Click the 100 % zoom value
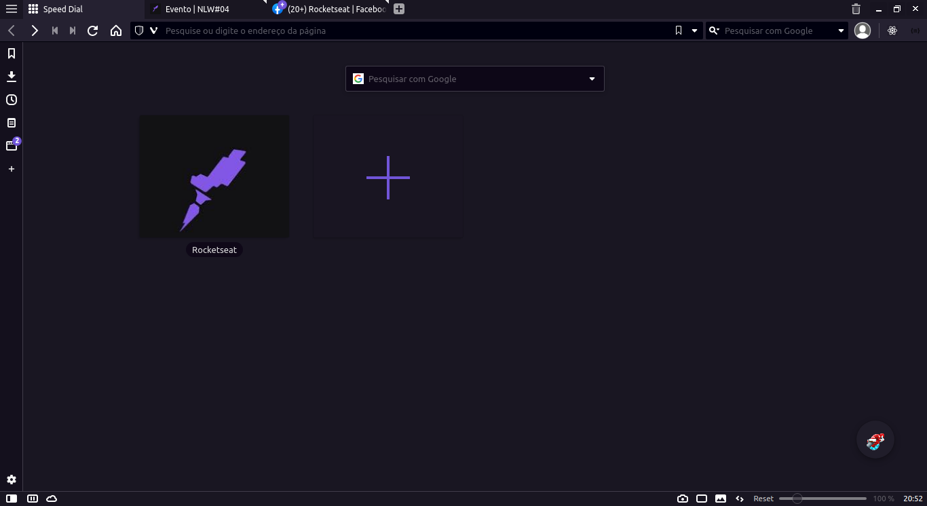This screenshot has height=506, width=927. point(884,499)
